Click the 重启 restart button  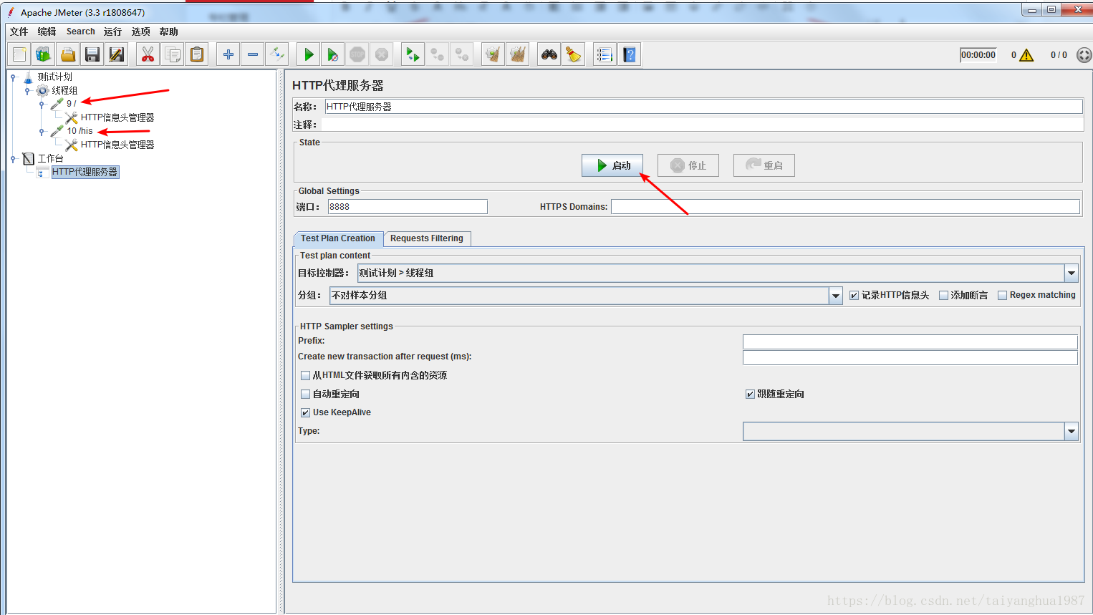pyautogui.click(x=764, y=165)
